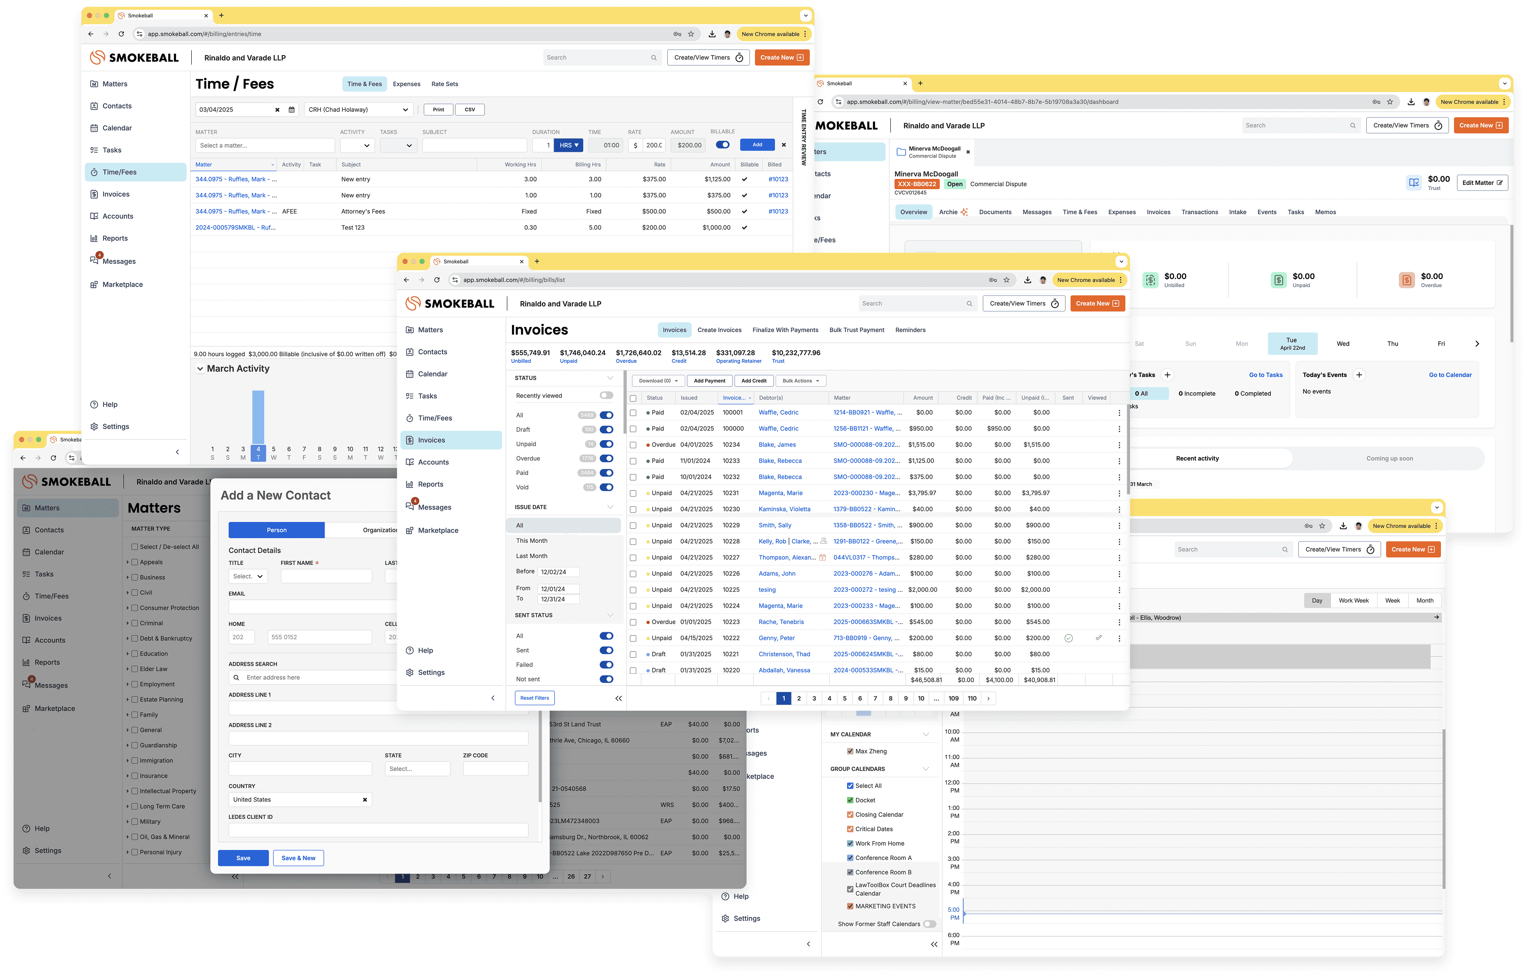Collapse the STATUS filter section

[610, 378]
